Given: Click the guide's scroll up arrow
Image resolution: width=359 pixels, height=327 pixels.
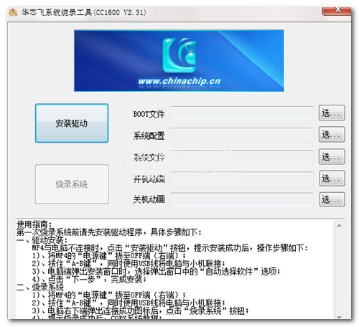Looking at the screenshot, I should point(339,225).
